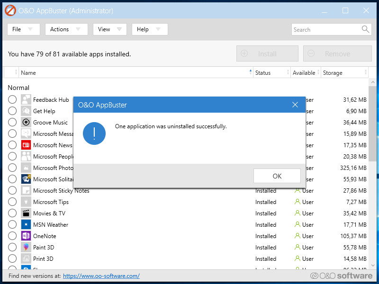Image resolution: width=379 pixels, height=284 pixels.
Task: Click the Microsoft News app icon
Action: 26,145
